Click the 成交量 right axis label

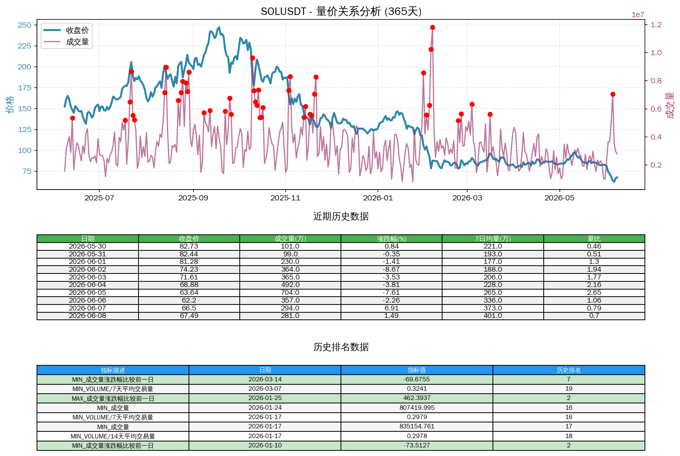[x=670, y=105]
